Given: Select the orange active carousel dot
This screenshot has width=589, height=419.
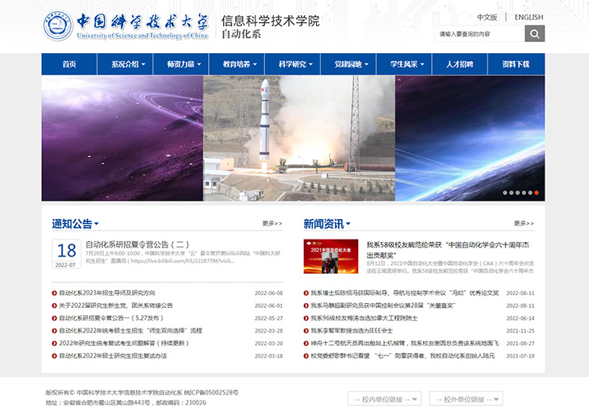Looking at the screenshot, I should click(537, 193).
